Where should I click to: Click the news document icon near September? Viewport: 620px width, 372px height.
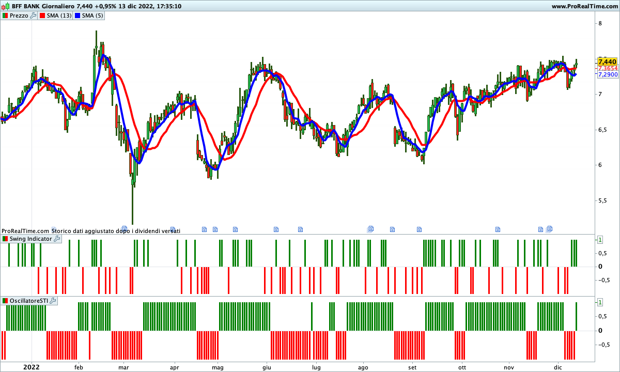point(419,229)
